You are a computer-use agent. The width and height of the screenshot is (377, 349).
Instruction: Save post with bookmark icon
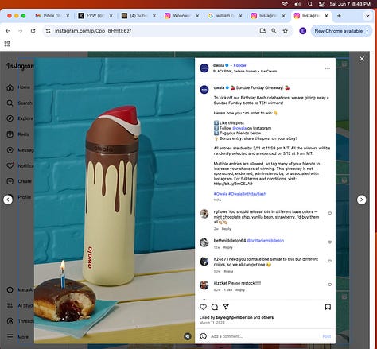click(328, 307)
